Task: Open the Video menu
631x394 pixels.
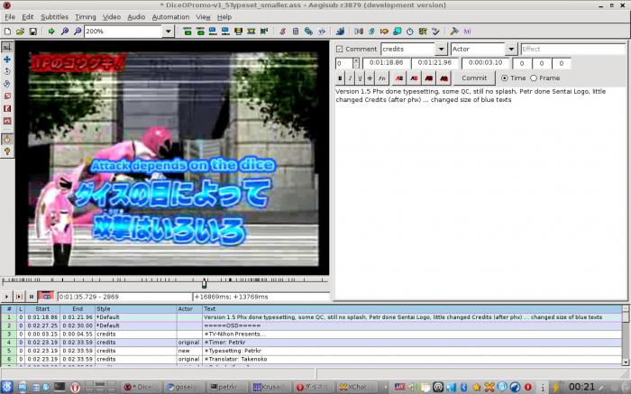Action: (x=112, y=17)
